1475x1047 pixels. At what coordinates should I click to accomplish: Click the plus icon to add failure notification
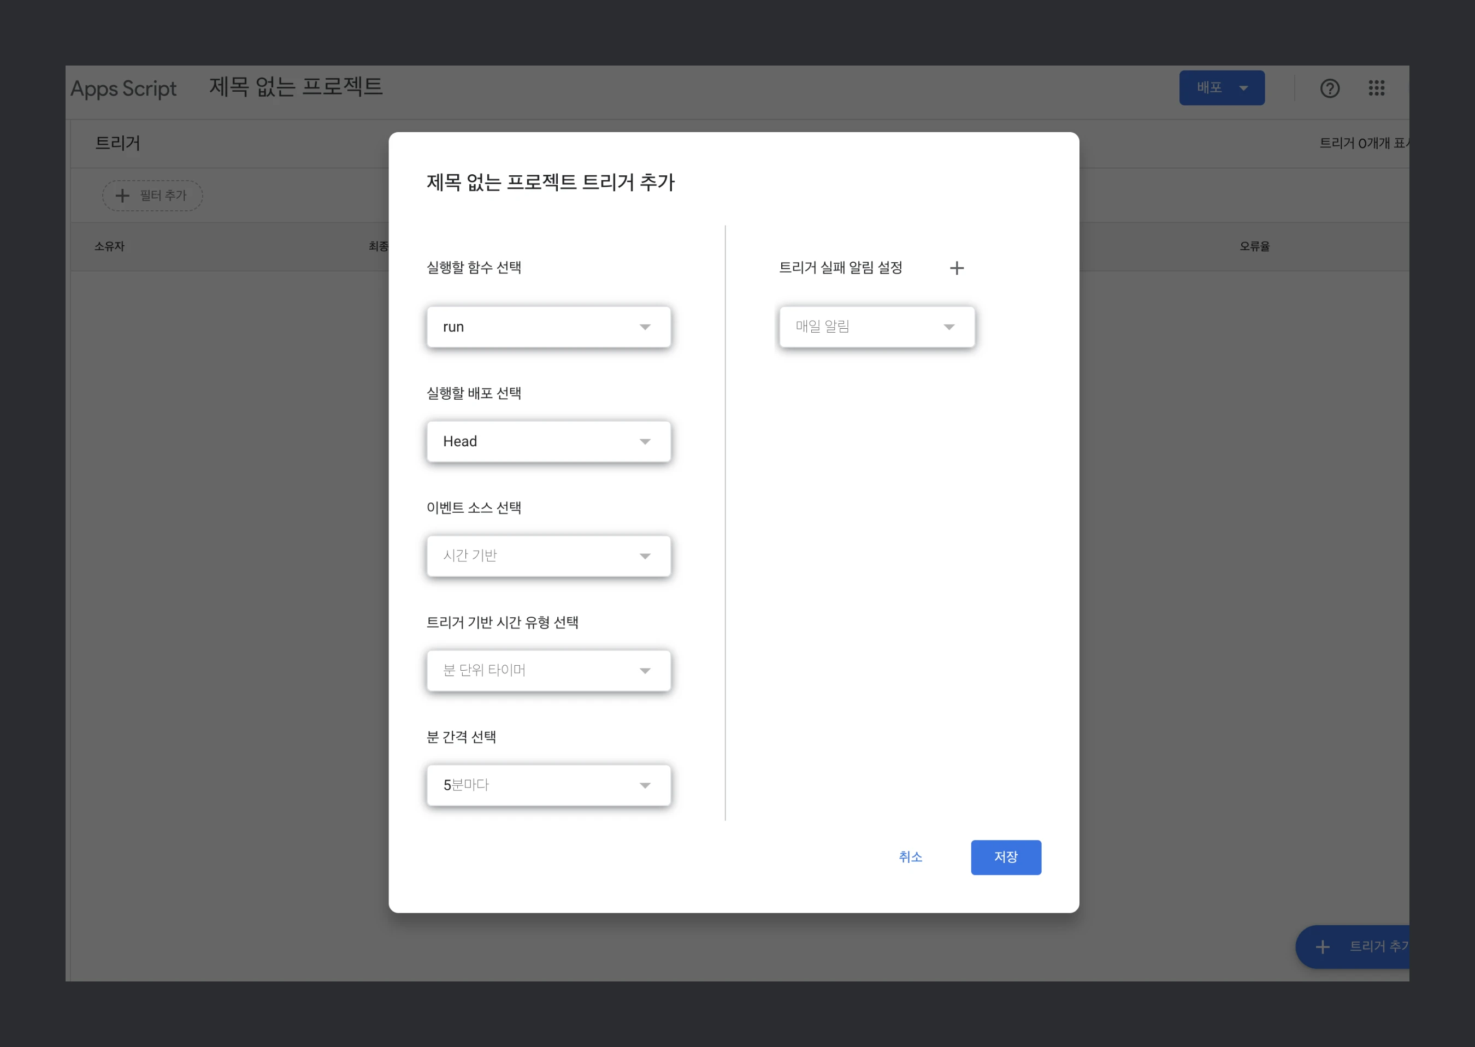point(957,268)
